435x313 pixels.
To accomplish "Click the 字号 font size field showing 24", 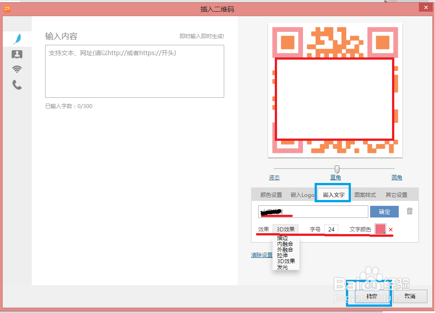I will [331, 229].
